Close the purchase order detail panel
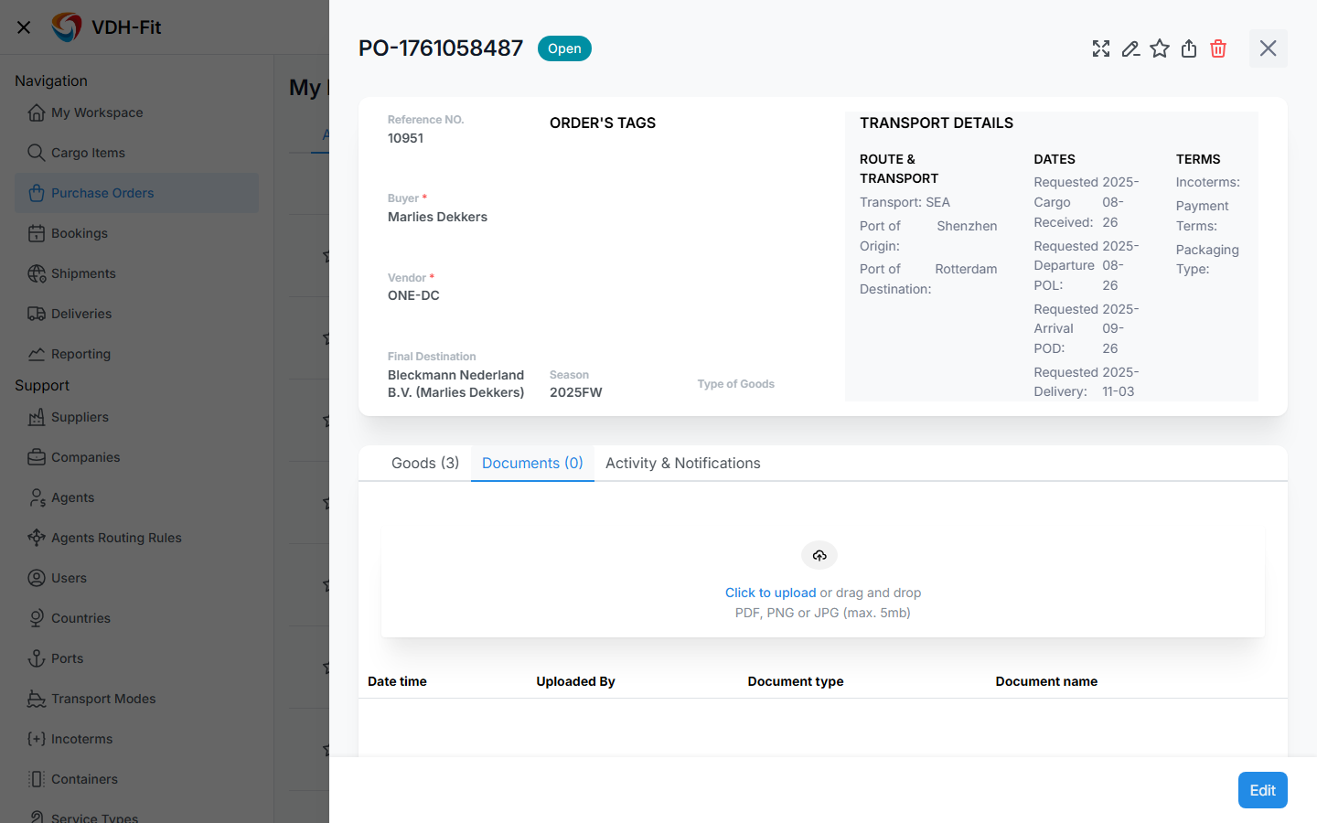The width and height of the screenshot is (1317, 823). (1268, 48)
